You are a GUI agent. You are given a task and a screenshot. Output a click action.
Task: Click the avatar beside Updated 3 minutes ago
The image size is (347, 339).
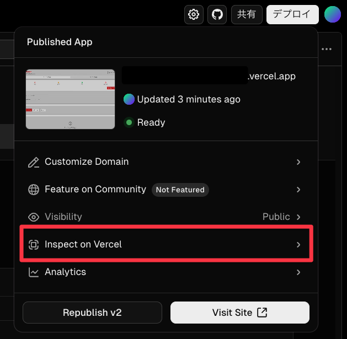pyautogui.click(x=129, y=99)
